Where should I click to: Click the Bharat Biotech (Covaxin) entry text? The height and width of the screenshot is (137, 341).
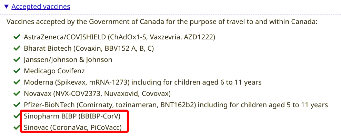click(89, 48)
